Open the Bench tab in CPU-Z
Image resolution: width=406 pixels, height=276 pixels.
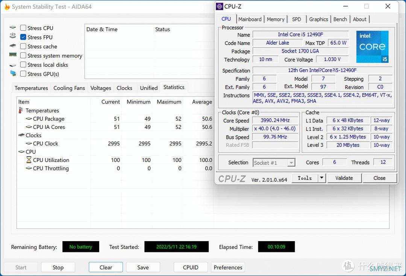(340, 19)
